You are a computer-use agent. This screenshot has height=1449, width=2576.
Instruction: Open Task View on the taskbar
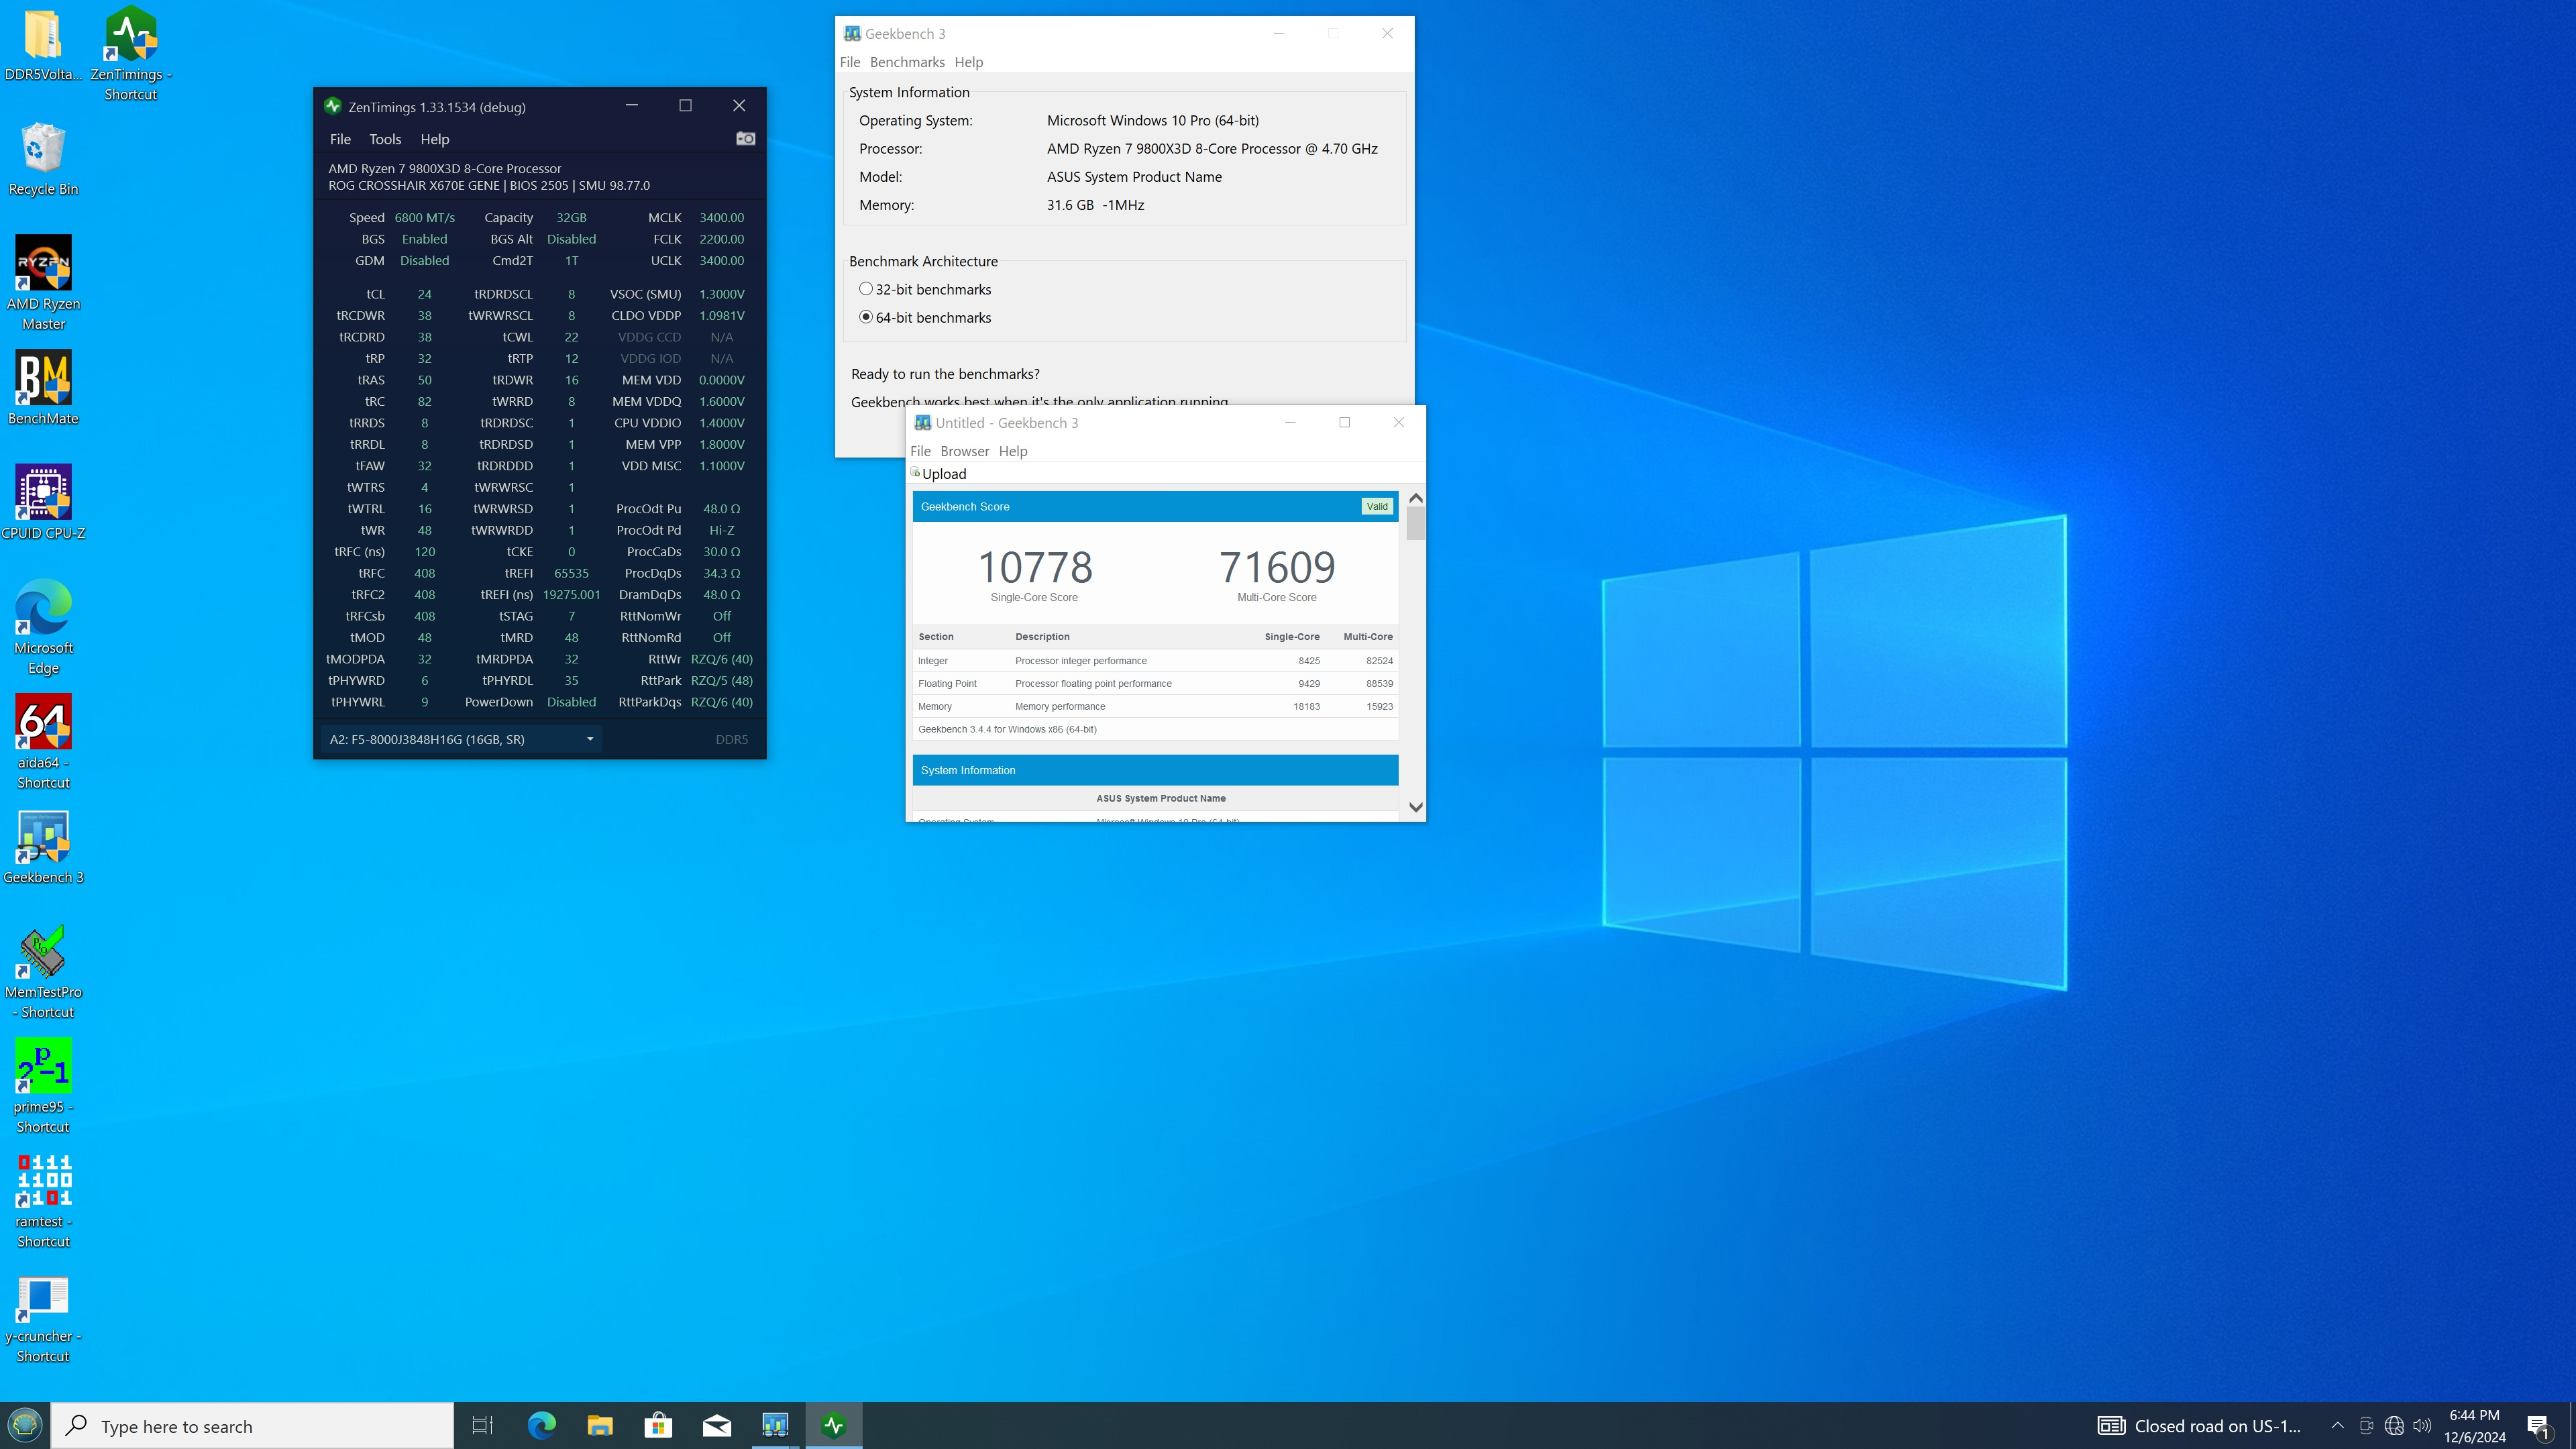point(482,1425)
